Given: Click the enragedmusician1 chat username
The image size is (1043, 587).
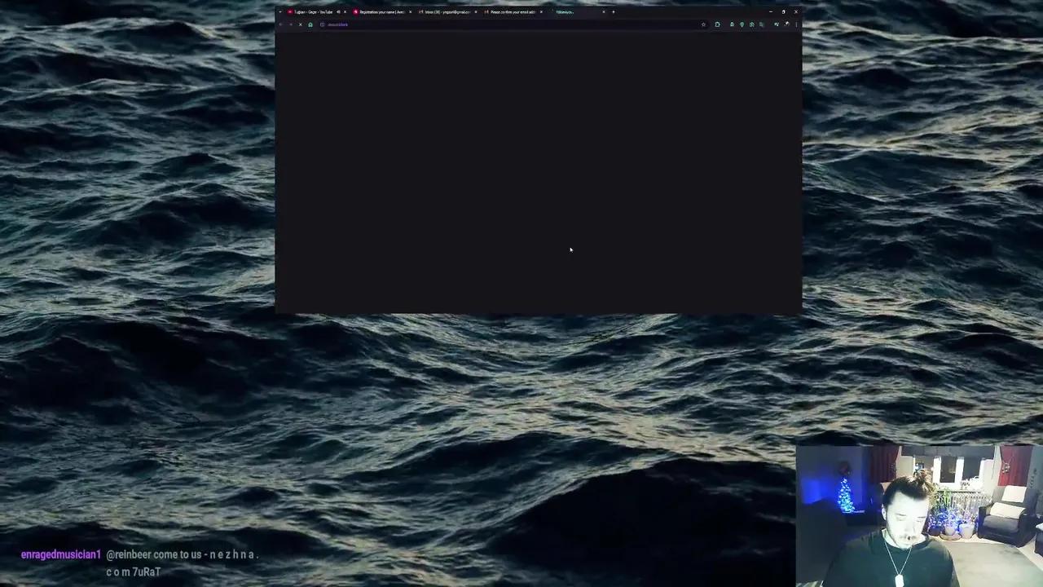Looking at the screenshot, I should (x=61, y=554).
